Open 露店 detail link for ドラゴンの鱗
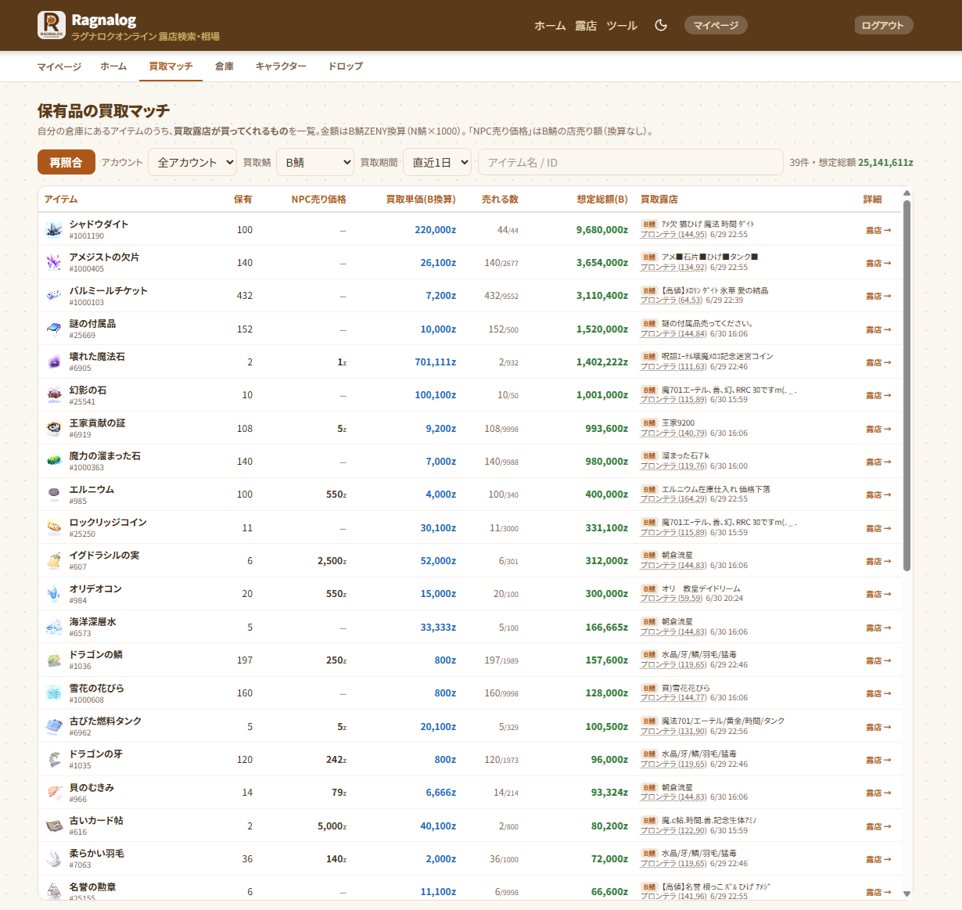 pyautogui.click(x=878, y=660)
